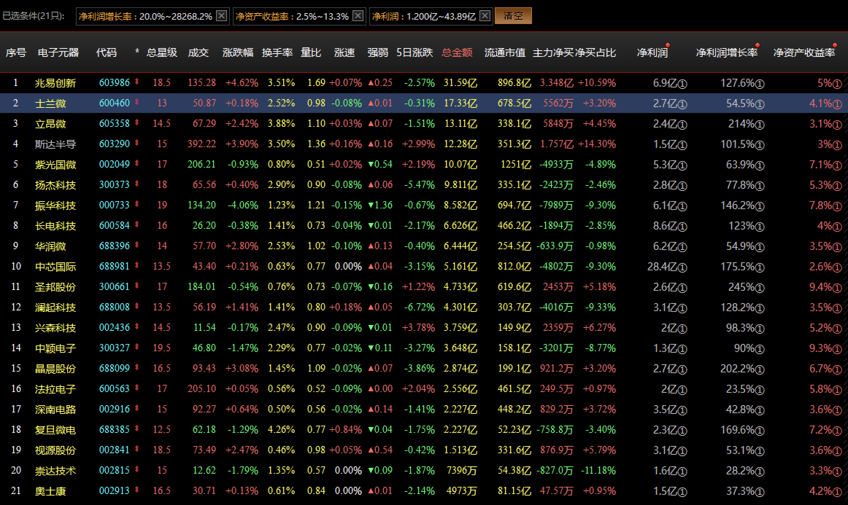Open info icon beside 立昂微 growth rate 214%
The image size is (848, 505).
[760, 125]
